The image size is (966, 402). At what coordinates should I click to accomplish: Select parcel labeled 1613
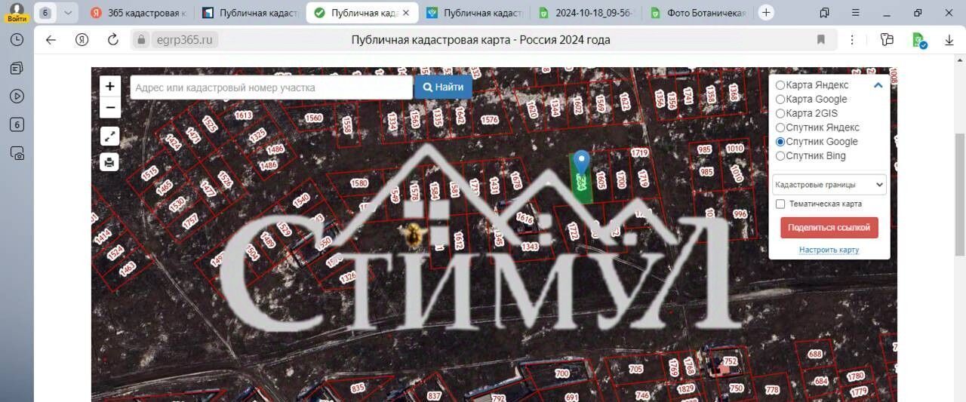(x=243, y=115)
